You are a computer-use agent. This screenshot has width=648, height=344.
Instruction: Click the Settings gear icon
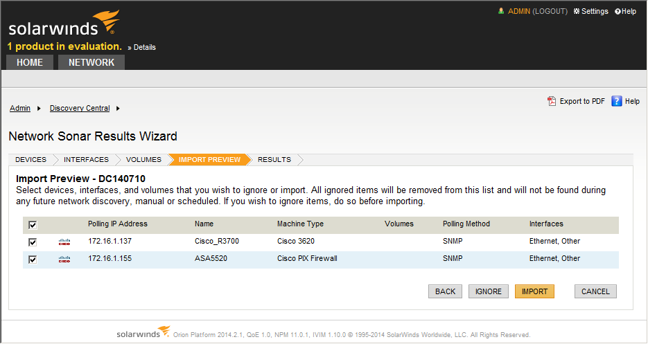577,11
